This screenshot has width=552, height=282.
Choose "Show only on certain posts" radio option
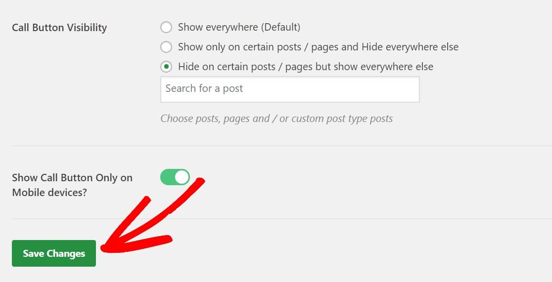(x=166, y=47)
